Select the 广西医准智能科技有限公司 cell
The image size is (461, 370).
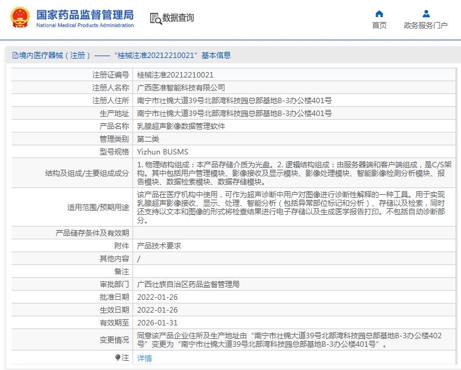181,87
